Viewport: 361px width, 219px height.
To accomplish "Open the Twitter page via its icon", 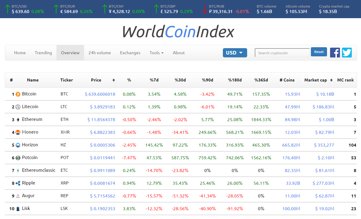I will pos(347,52).
